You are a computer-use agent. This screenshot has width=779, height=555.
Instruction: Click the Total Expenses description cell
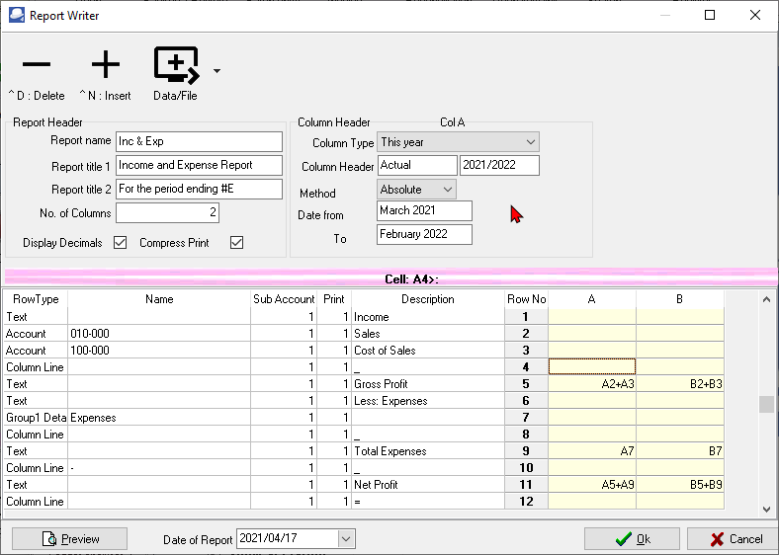[428, 451]
